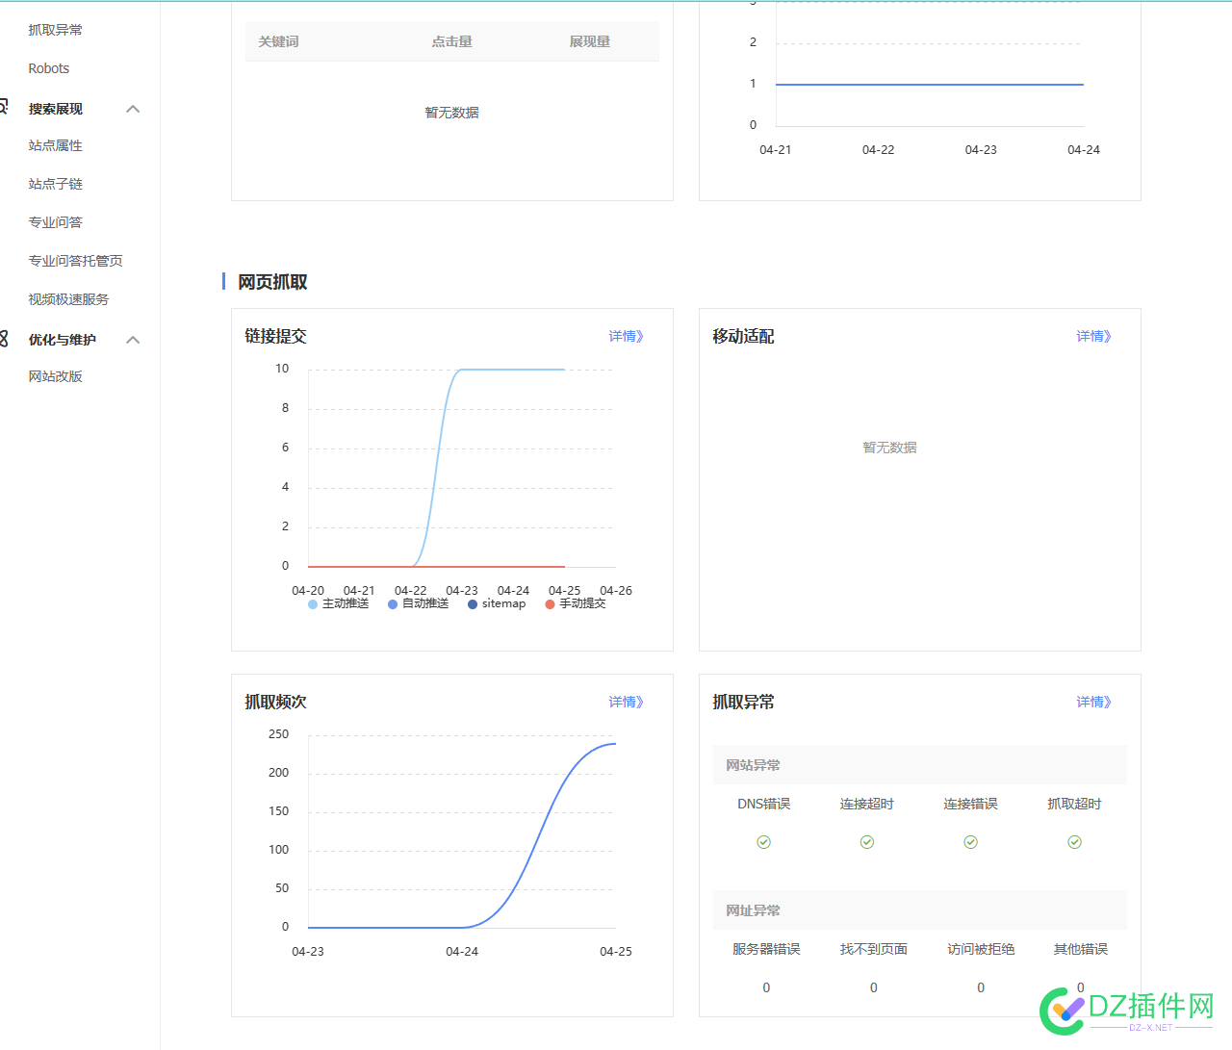Toggle 主动推送 legend series
1232x1050 pixels.
[x=339, y=603]
